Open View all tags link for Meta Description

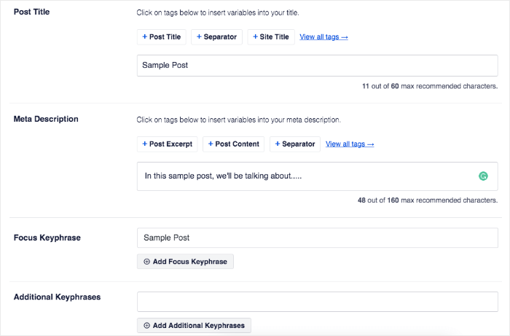pos(350,144)
